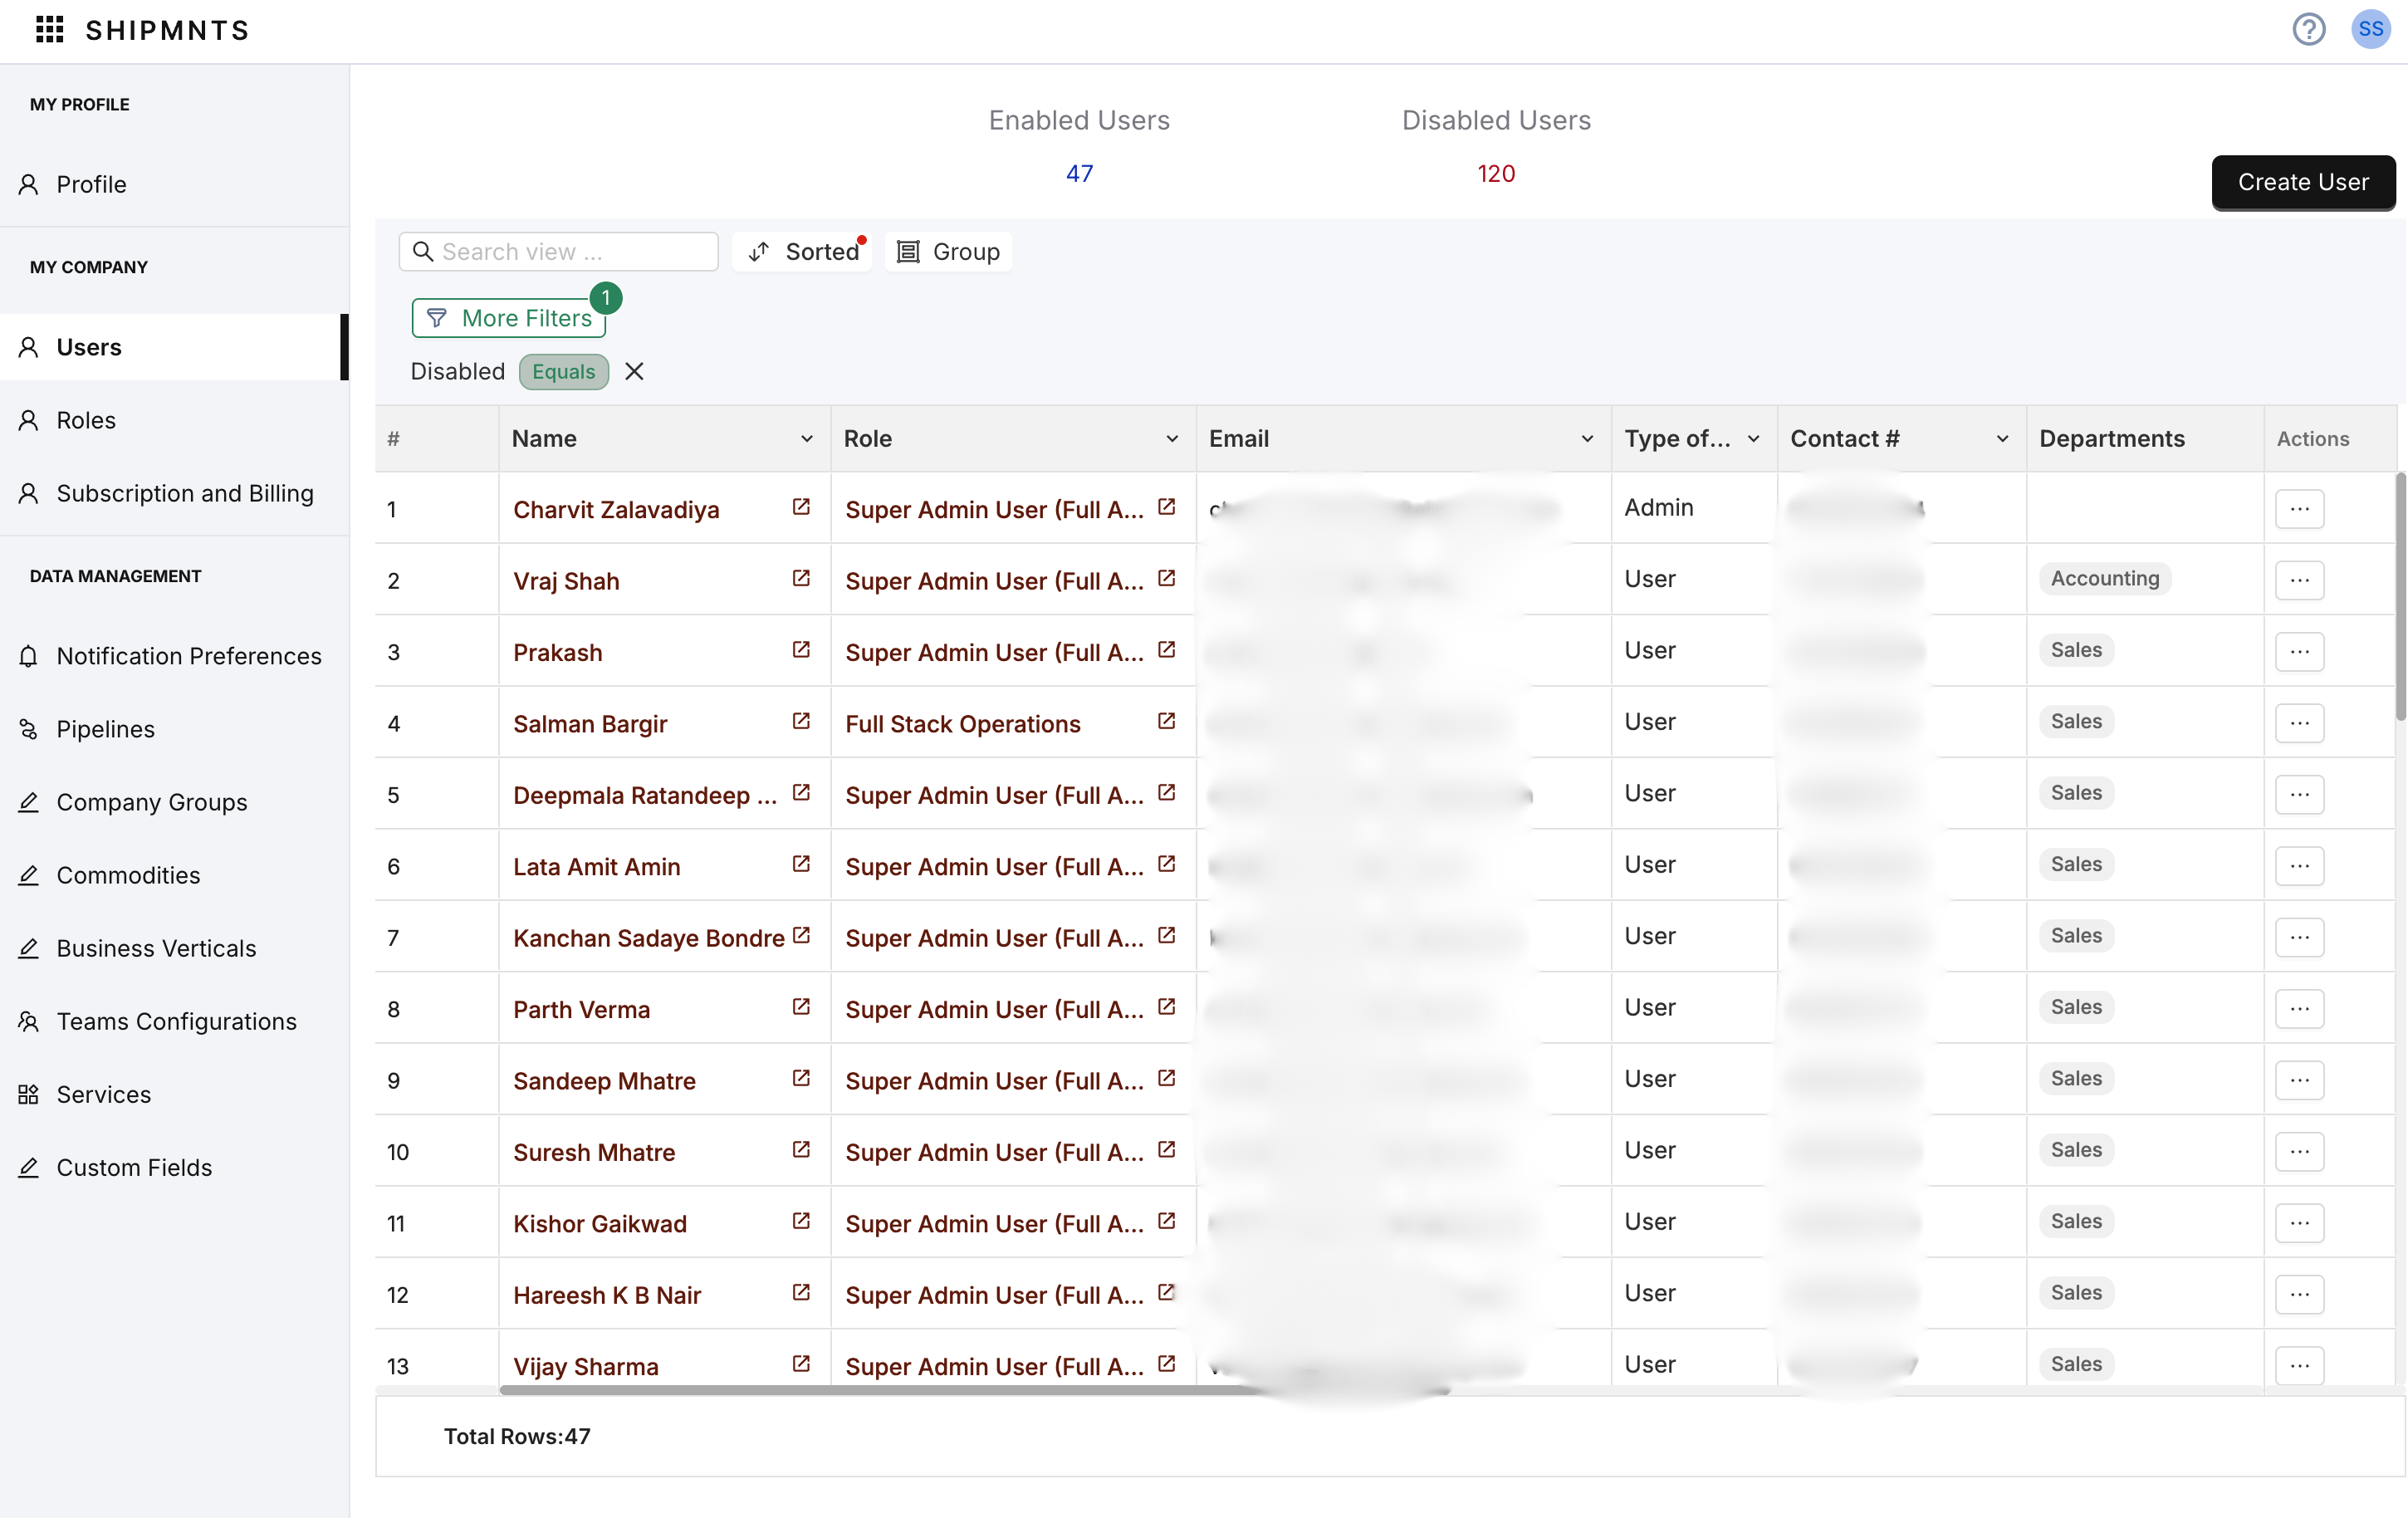Image resolution: width=2408 pixels, height=1518 pixels.
Task: Click the vertical table scrollbar
Action: (2400, 596)
